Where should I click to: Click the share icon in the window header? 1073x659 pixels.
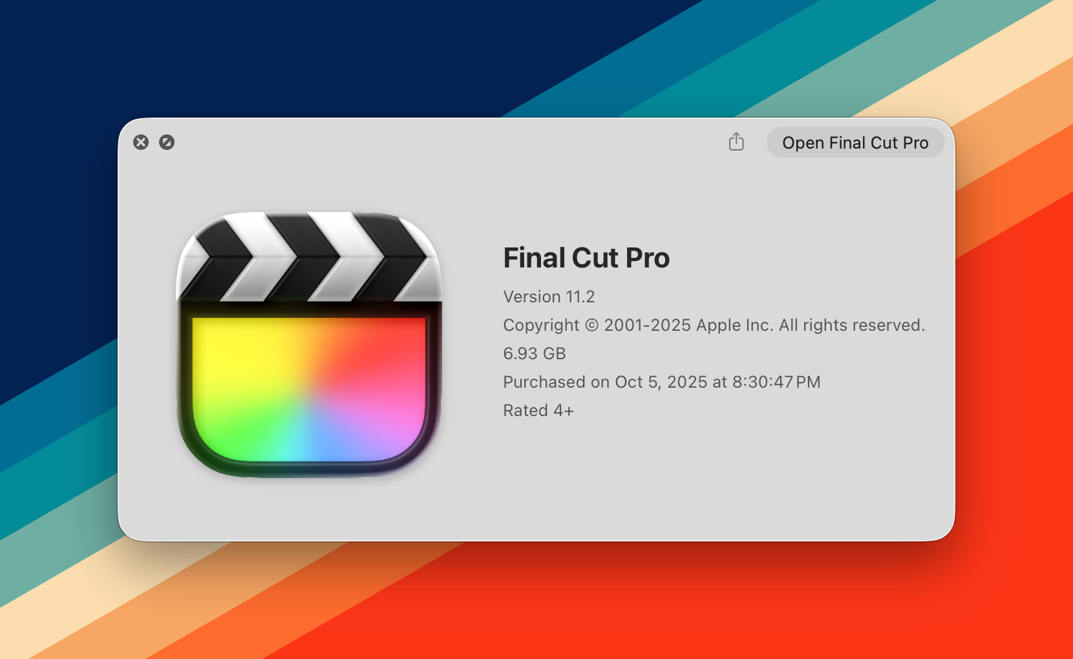click(x=736, y=142)
